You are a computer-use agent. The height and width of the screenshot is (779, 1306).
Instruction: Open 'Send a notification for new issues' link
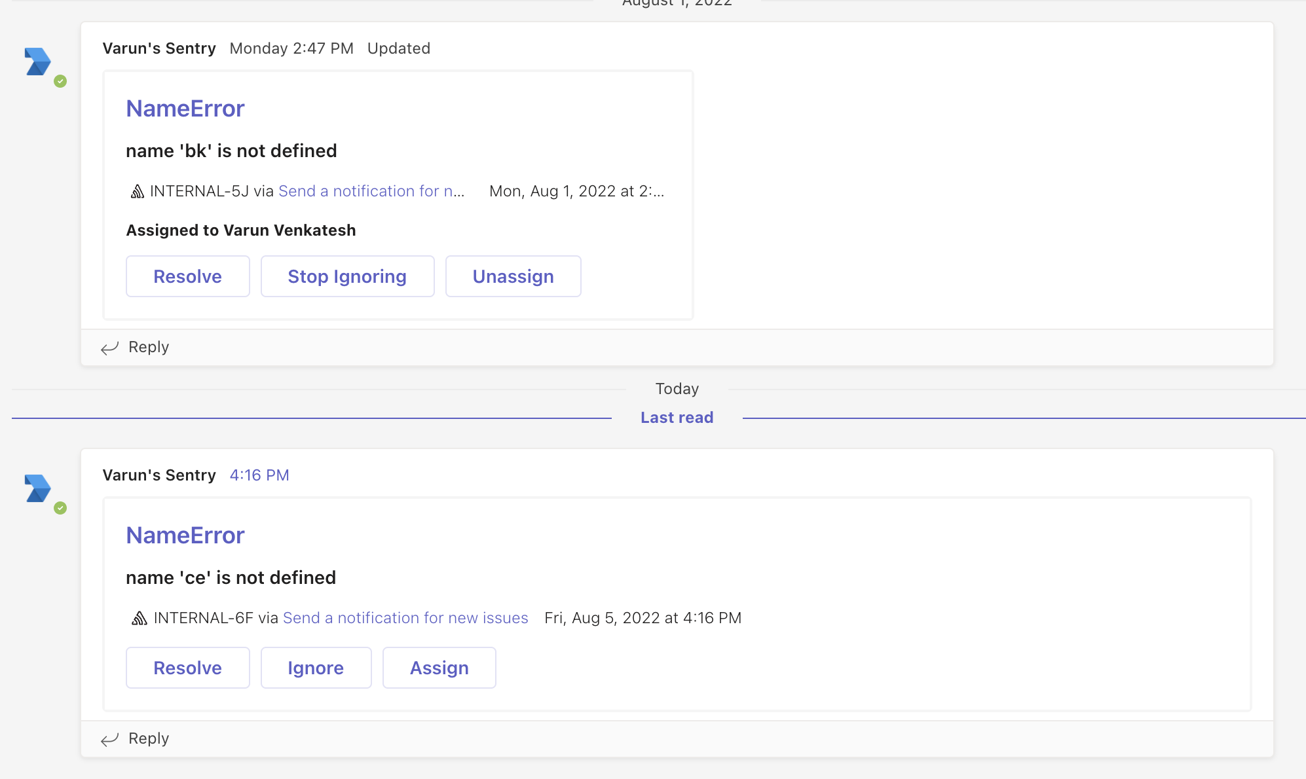[405, 618]
